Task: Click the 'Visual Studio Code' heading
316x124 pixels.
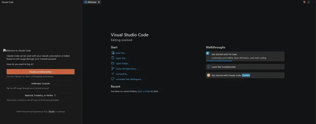Action: [x=130, y=35]
